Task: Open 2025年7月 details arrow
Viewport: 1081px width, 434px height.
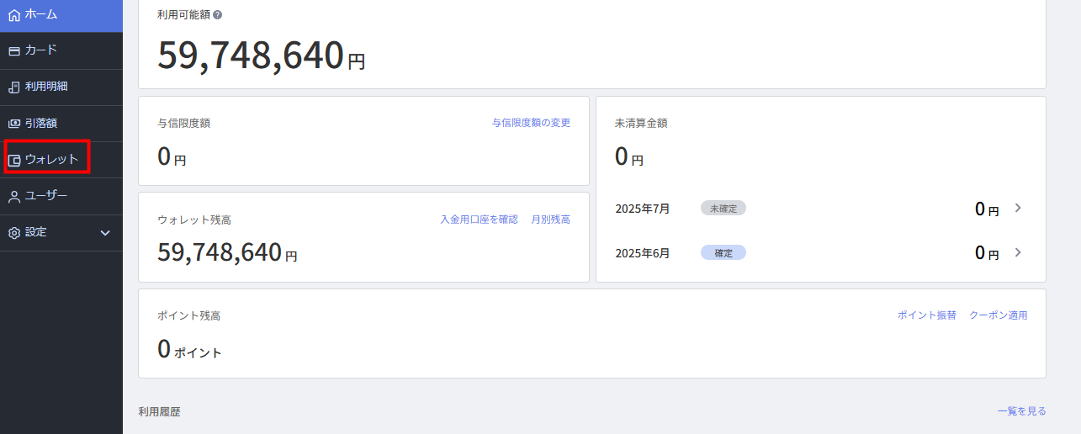Action: pos(1018,208)
